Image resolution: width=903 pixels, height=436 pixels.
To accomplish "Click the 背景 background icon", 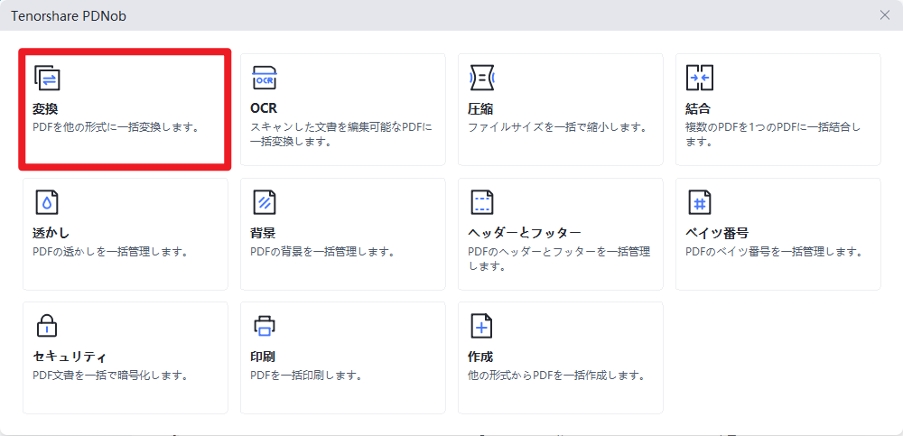I will [x=265, y=202].
